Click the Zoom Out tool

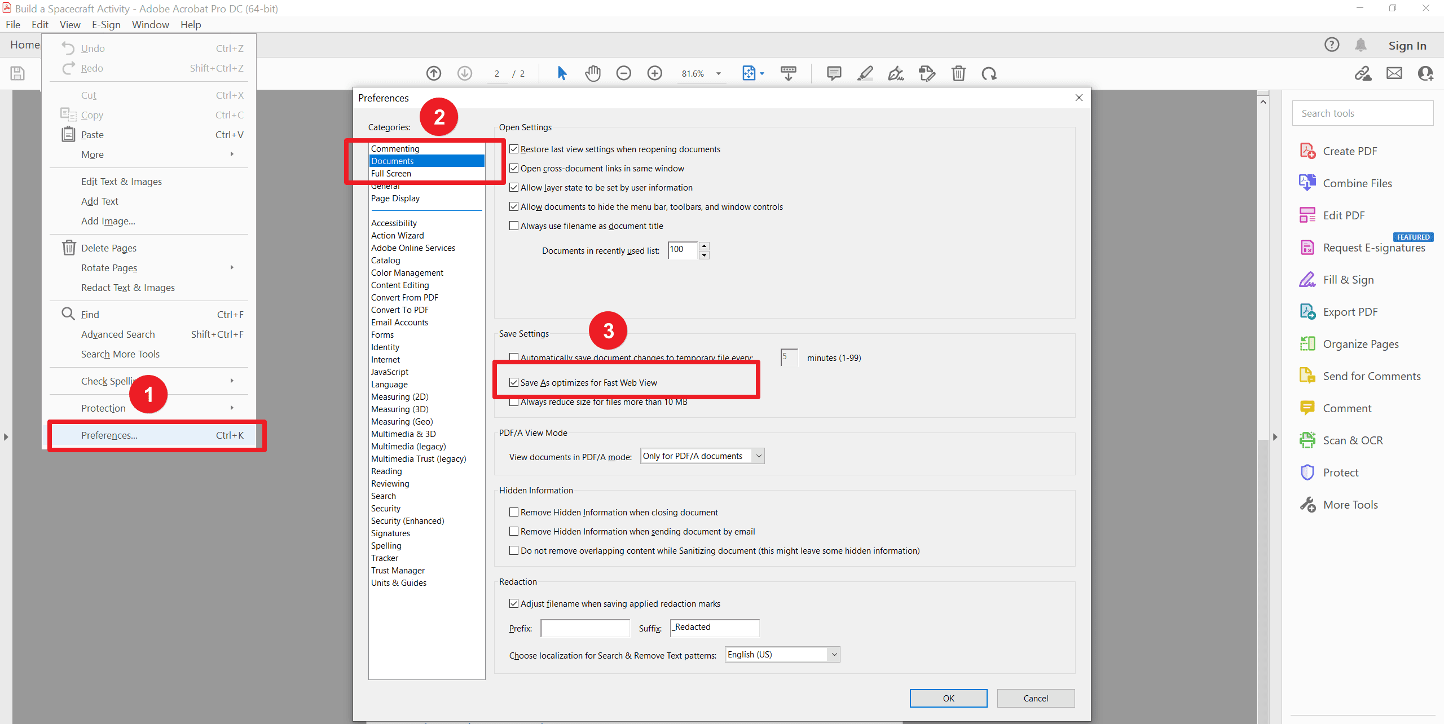click(624, 74)
